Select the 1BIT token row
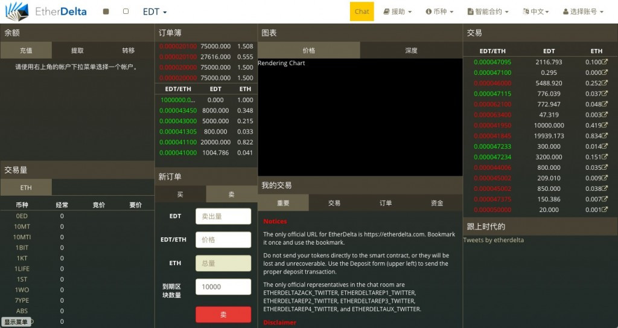Viewport: 618px width, 328px height. (77, 248)
